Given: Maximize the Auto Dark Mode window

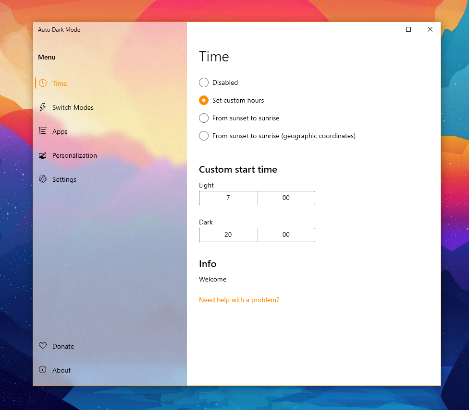Looking at the screenshot, I should pyautogui.click(x=408, y=29).
